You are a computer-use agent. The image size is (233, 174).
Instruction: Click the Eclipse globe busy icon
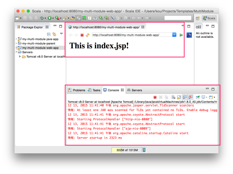[189, 35]
